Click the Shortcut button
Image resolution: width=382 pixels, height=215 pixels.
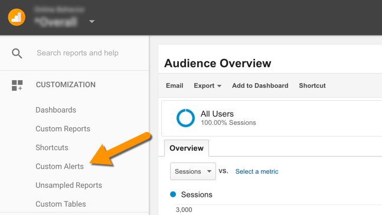(x=312, y=86)
